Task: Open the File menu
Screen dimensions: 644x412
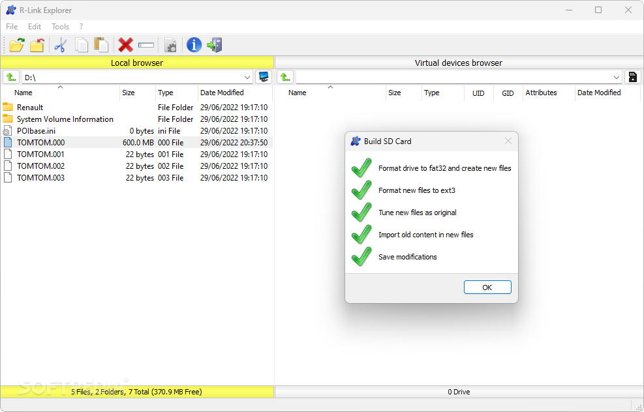Action: 12,27
